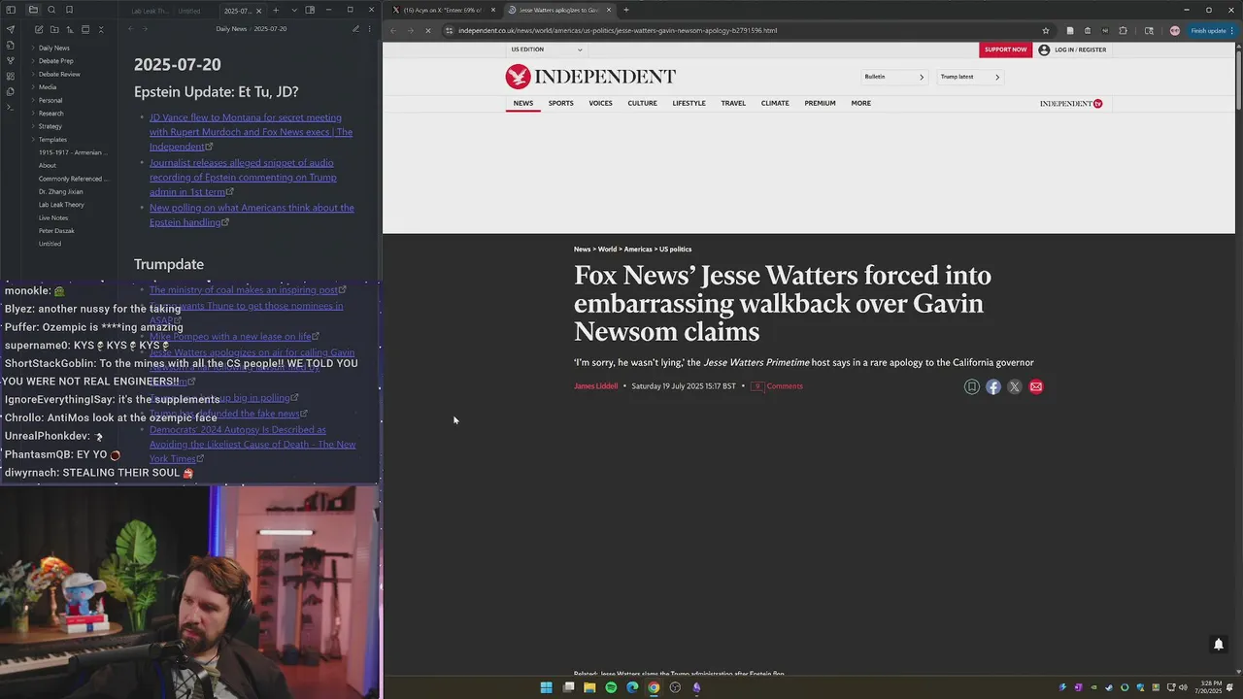Open Obsidian from the taskbar
The image size is (1243, 699).
(x=696, y=687)
